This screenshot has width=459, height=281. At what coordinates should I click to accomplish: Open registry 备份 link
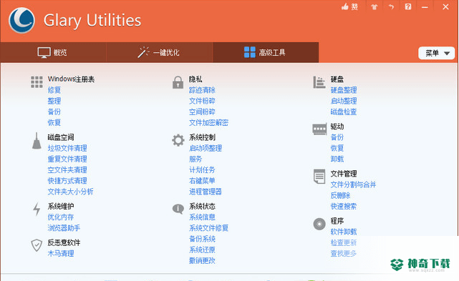[x=54, y=112]
